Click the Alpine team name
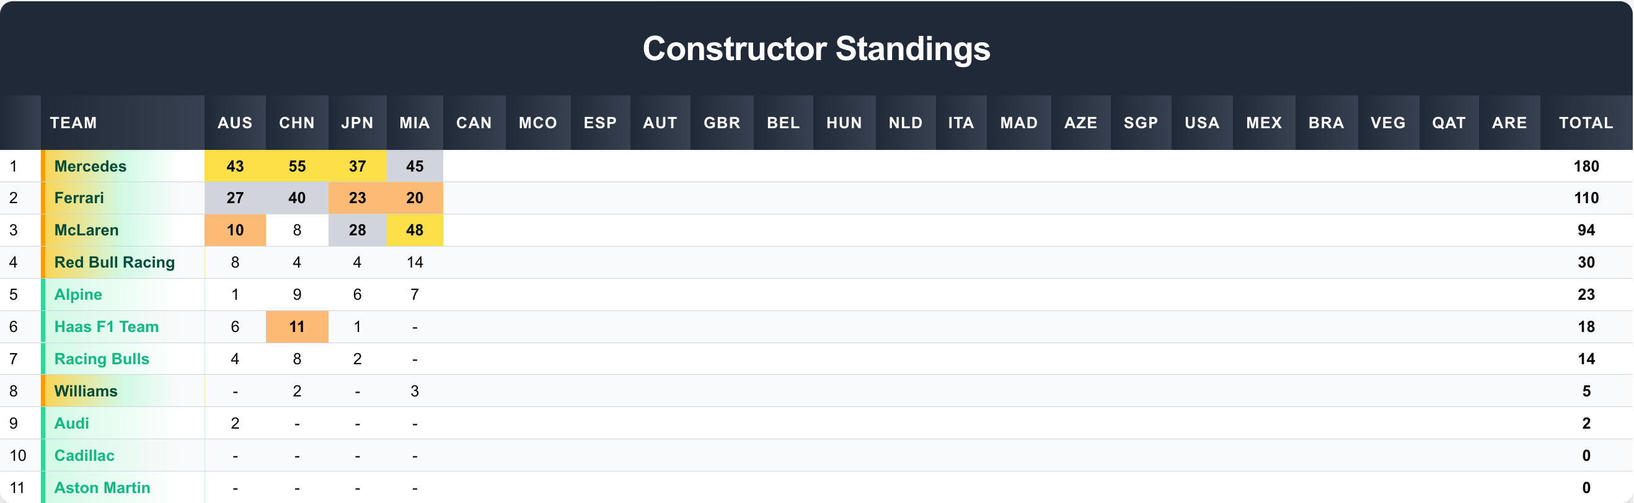Image resolution: width=1634 pixels, height=503 pixels. pyautogui.click(x=78, y=295)
